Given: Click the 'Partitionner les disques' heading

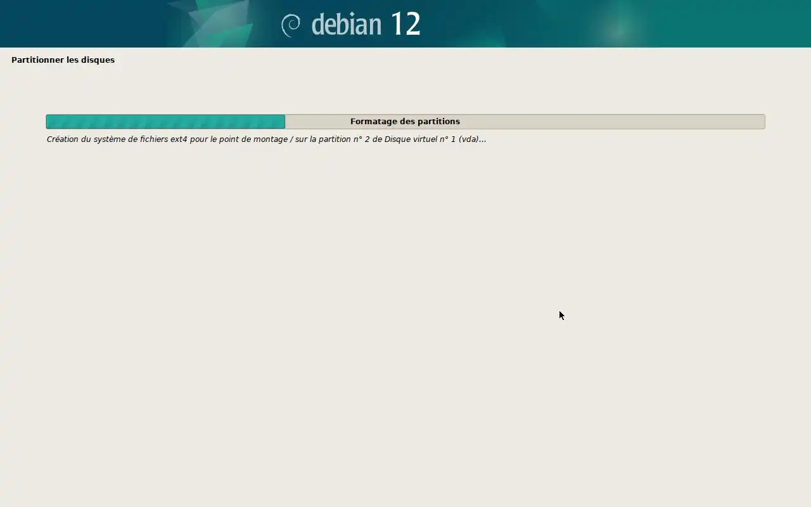Looking at the screenshot, I should (63, 60).
